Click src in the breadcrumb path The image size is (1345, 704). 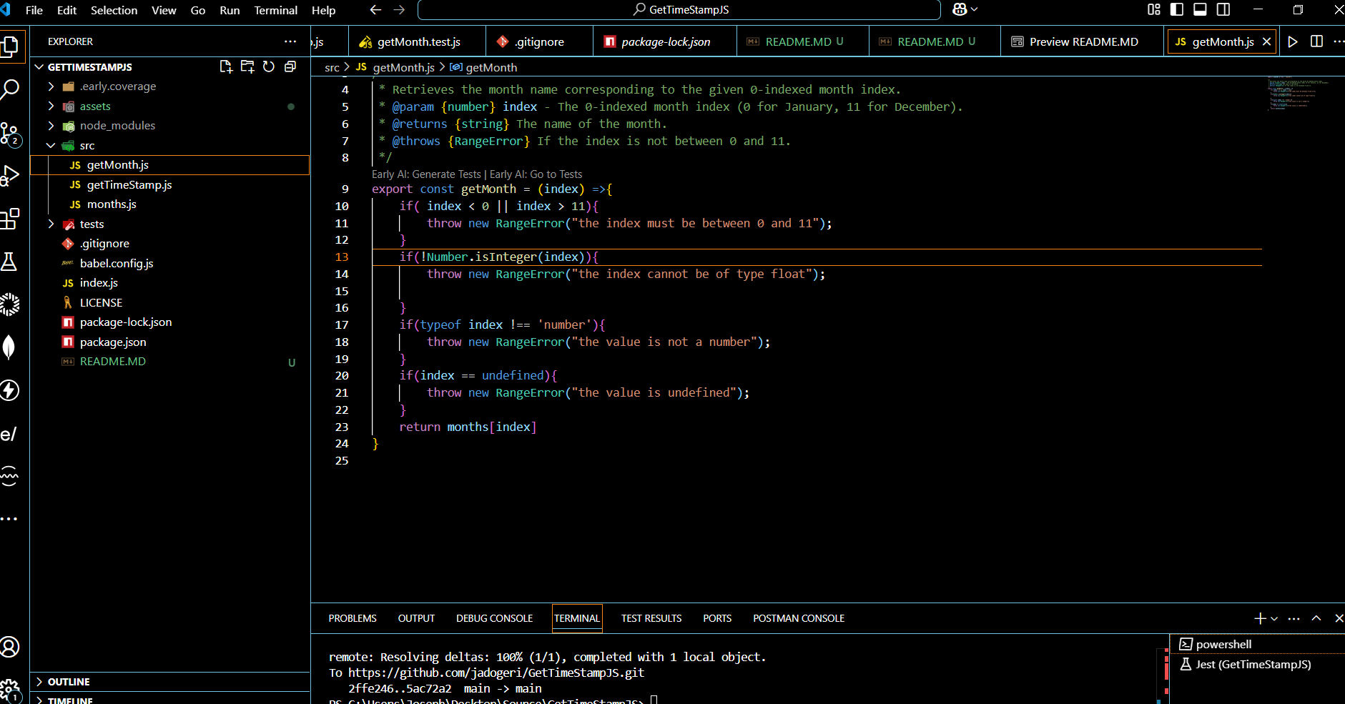click(332, 67)
